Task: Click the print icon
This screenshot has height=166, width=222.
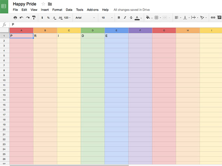Action: (15, 17)
